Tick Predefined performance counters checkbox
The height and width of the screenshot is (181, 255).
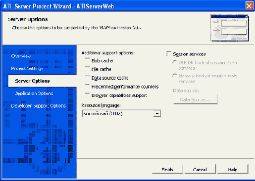[x=88, y=87]
